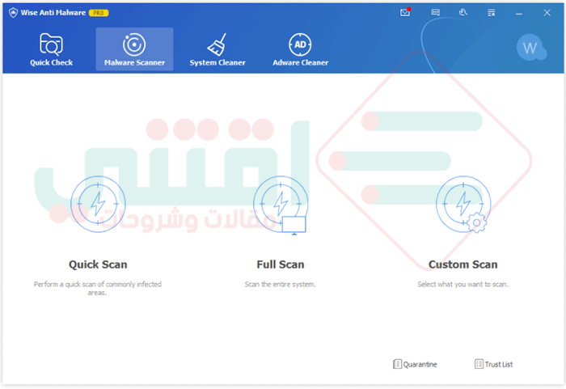Open the Quarantine link

pyautogui.click(x=415, y=364)
